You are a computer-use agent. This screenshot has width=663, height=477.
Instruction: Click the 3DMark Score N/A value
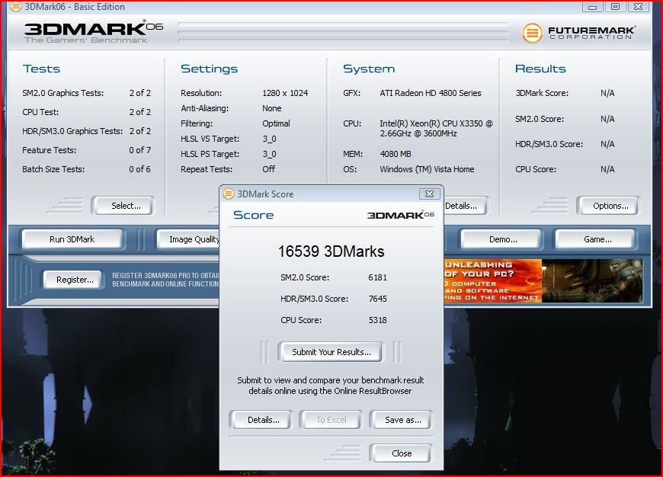pyautogui.click(x=607, y=93)
